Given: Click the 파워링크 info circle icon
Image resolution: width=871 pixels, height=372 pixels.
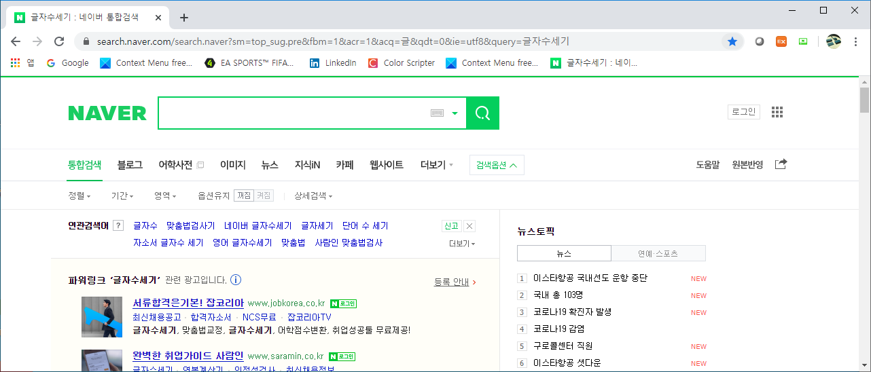Looking at the screenshot, I should (x=236, y=280).
